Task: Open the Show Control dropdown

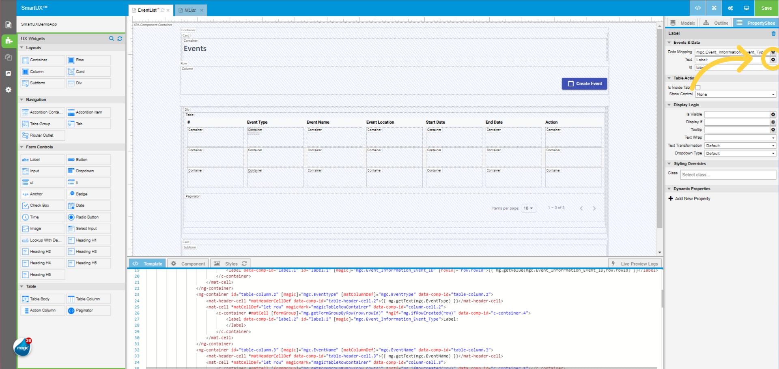Action: click(735, 94)
